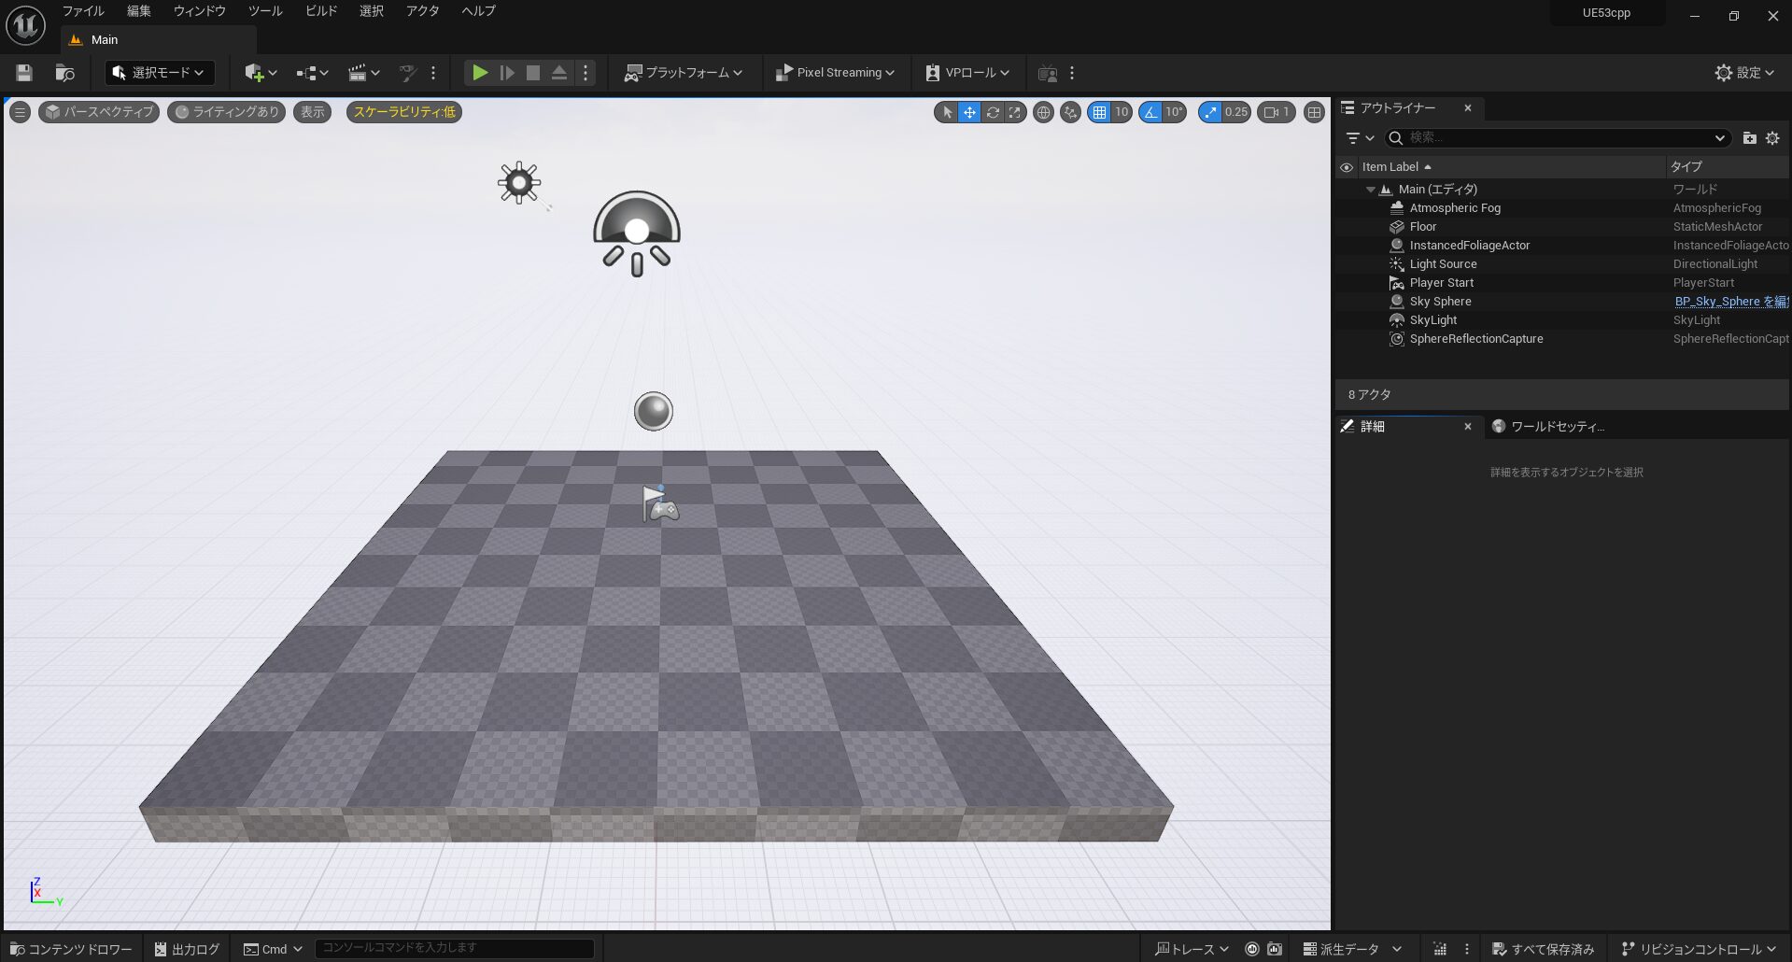Click the camera speed value 0.25
Screen dimensions: 1792x962
(x=1237, y=112)
